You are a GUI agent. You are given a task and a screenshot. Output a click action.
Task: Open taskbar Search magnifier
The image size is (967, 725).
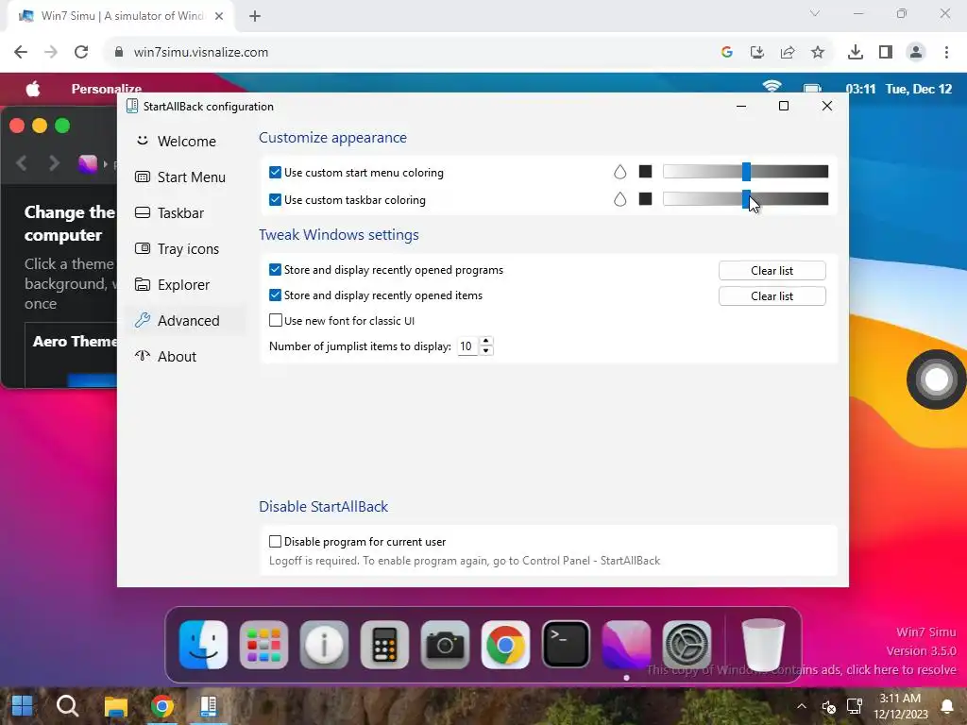[67, 706]
